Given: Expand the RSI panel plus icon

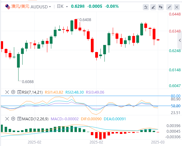Looking at the screenshot, I should pos(19,92).
